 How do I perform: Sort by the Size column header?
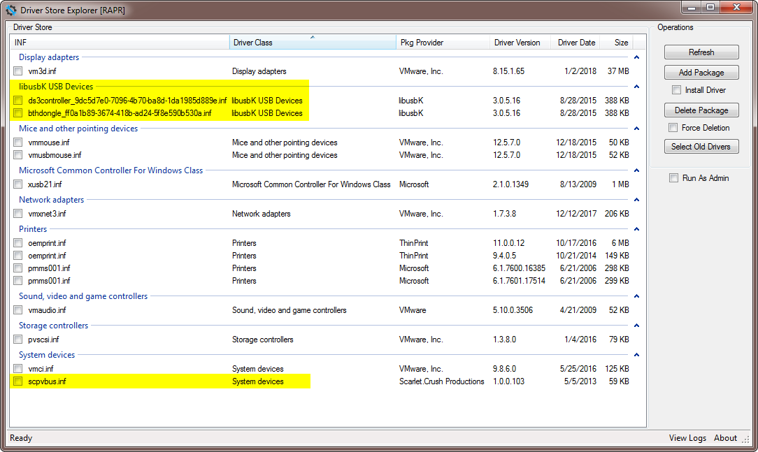tap(617, 43)
